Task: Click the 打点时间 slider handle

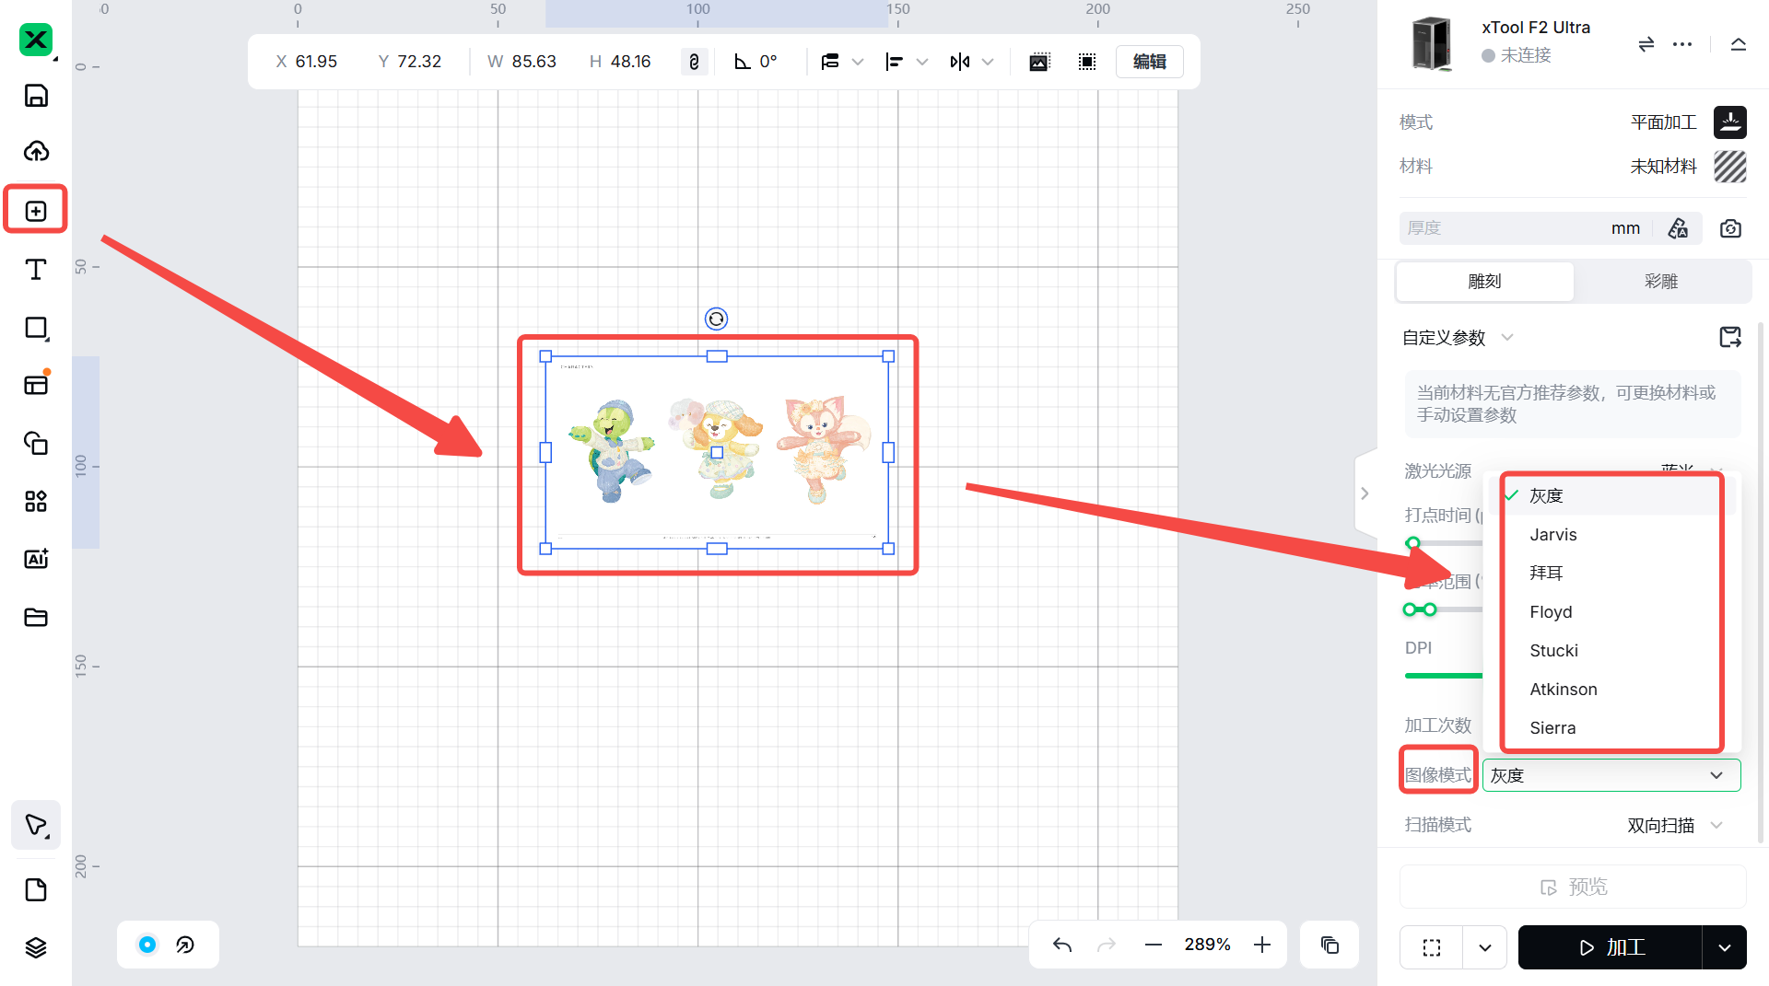Action: click(x=1413, y=543)
